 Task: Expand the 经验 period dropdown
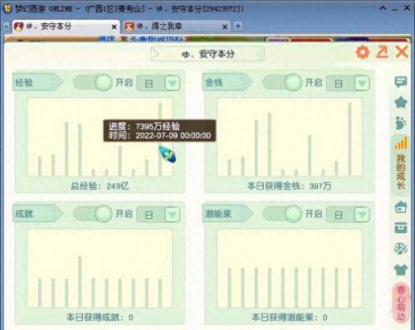pyautogui.click(x=173, y=83)
